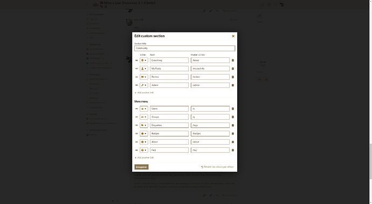372x204 pixels.
Task: Delete the Admin link row
Action: (x=233, y=85)
